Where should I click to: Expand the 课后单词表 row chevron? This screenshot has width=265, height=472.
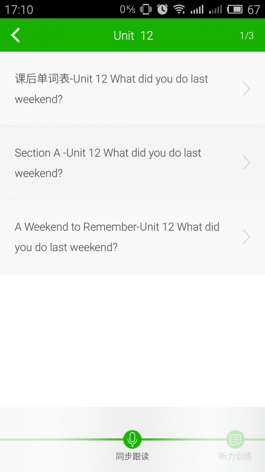246,89
